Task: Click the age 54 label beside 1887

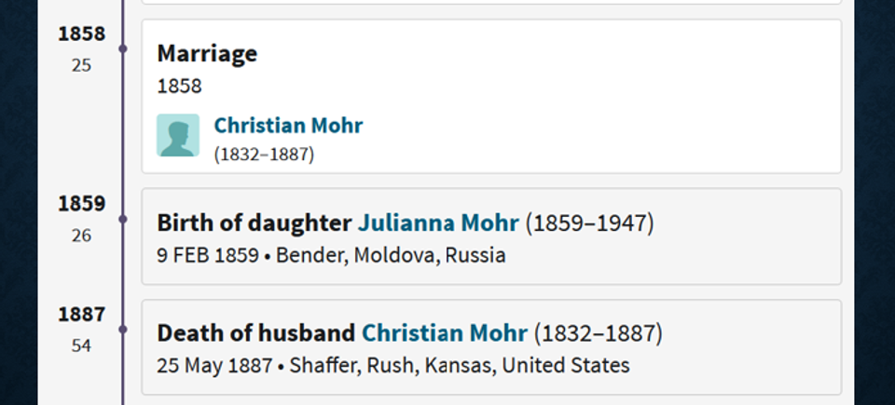Action: [82, 346]
